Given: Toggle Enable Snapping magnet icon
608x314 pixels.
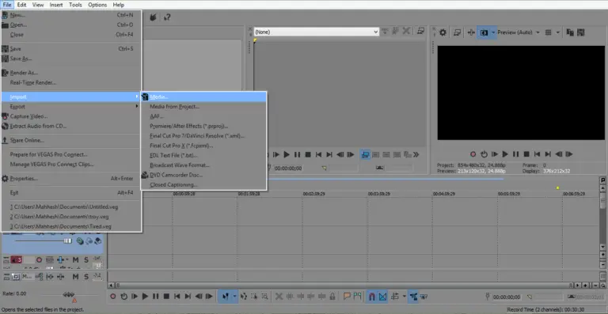Looking at the screenshot, I should point(372,297).
